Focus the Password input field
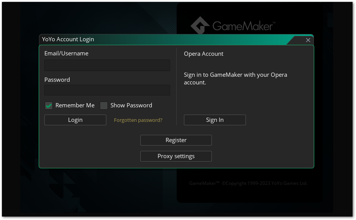Image resolution: width=356 pixels, height=220 pixels. pos(107,90)
